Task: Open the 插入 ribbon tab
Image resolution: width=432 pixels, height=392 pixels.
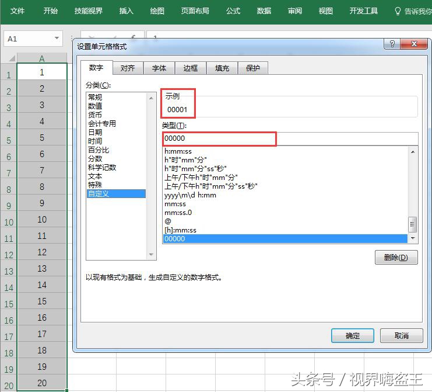Action: [126, 11]
